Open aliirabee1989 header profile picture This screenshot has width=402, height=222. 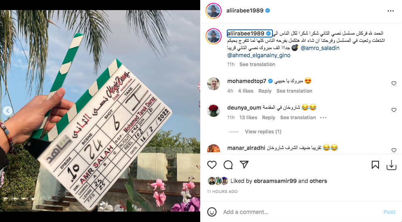pos(214,11)
